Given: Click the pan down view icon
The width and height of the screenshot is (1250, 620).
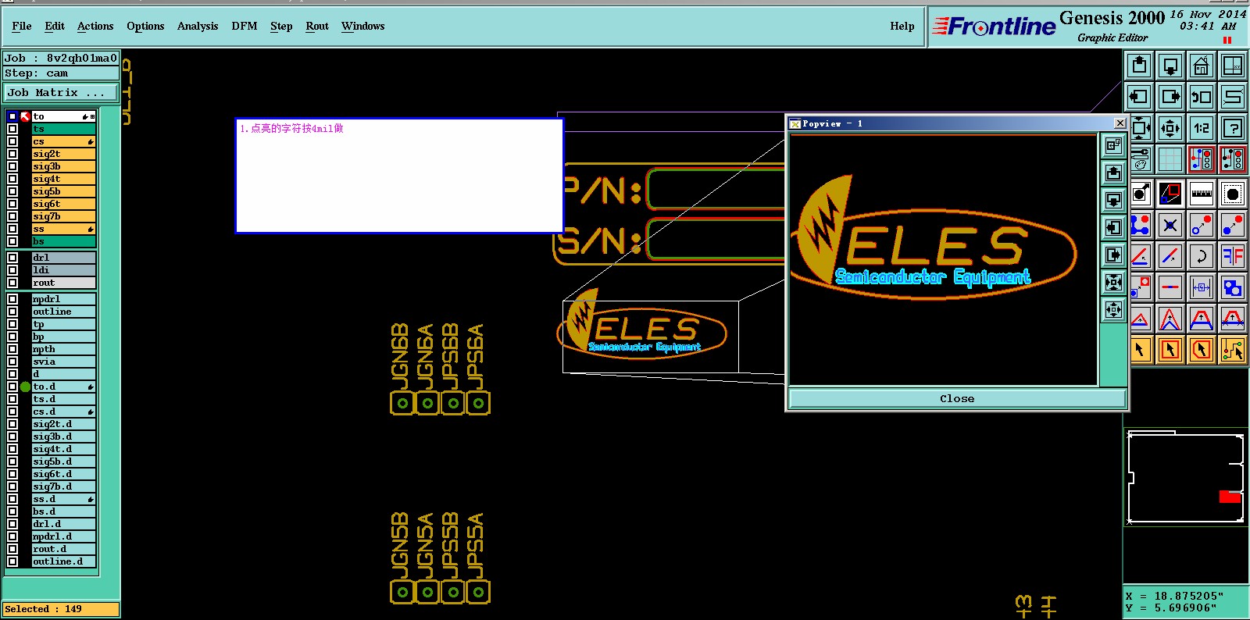Looking at the screenshot, I should click(x=1170, y=66).
